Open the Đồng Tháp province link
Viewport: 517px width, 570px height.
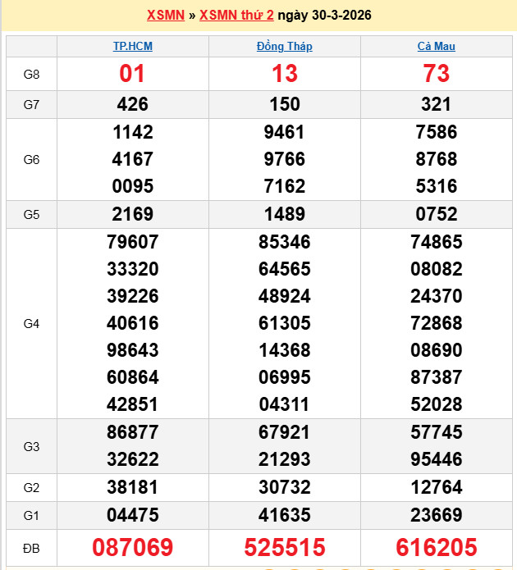[284, 47]
